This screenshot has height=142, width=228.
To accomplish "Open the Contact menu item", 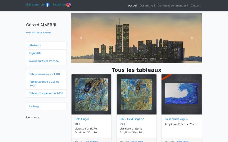I will tap(196, 6).
